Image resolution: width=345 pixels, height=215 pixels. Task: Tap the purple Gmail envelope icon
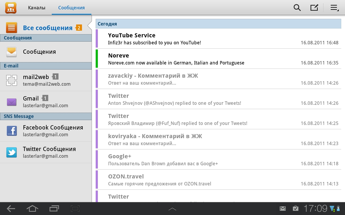click(x=12, y=102)
